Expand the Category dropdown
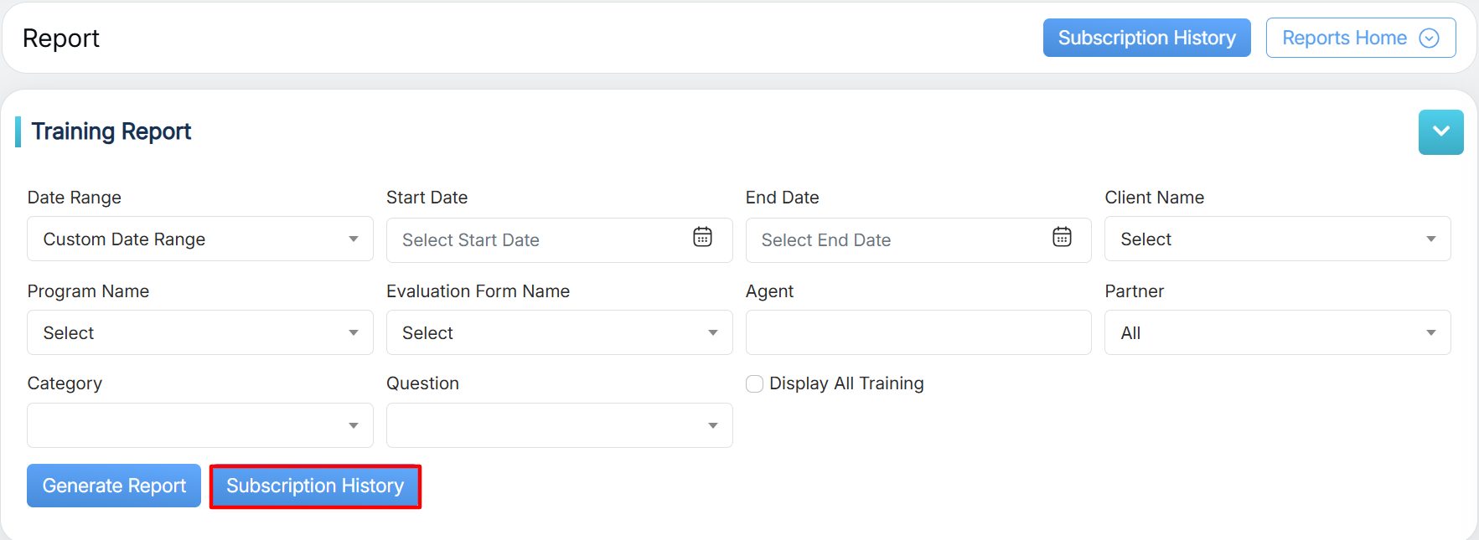 tap(199, 425)
